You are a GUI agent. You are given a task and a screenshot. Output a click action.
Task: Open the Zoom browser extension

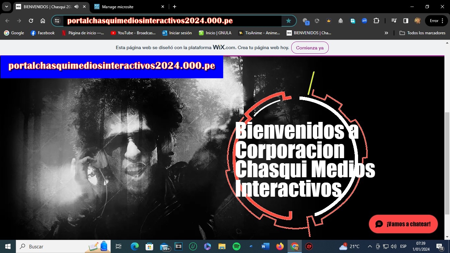(364, 21)
